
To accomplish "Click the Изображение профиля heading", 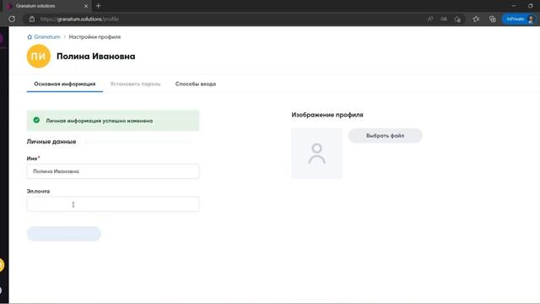I will click(327, 115).
